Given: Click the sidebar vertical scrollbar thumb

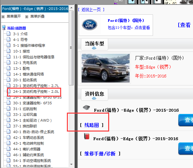Looking at the screenshot, I should point(71,48).
